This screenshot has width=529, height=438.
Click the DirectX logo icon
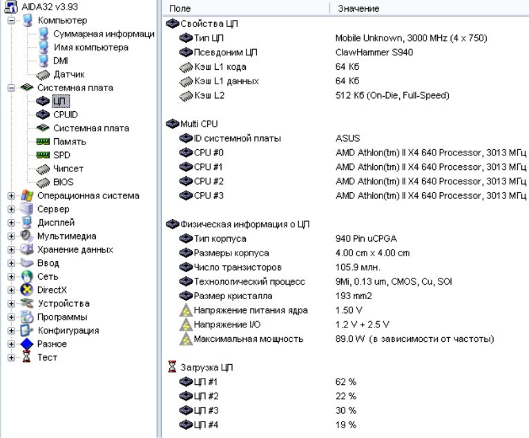[27, 289]
